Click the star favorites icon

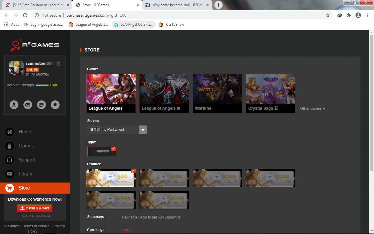(x=55, y=105)
